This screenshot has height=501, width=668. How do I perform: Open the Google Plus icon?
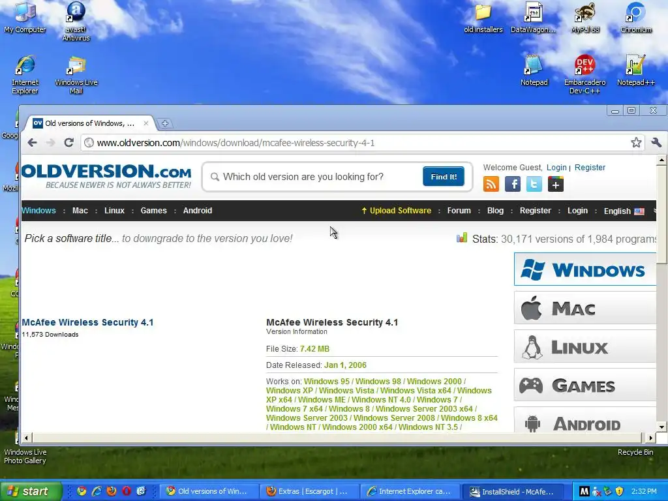556,184
